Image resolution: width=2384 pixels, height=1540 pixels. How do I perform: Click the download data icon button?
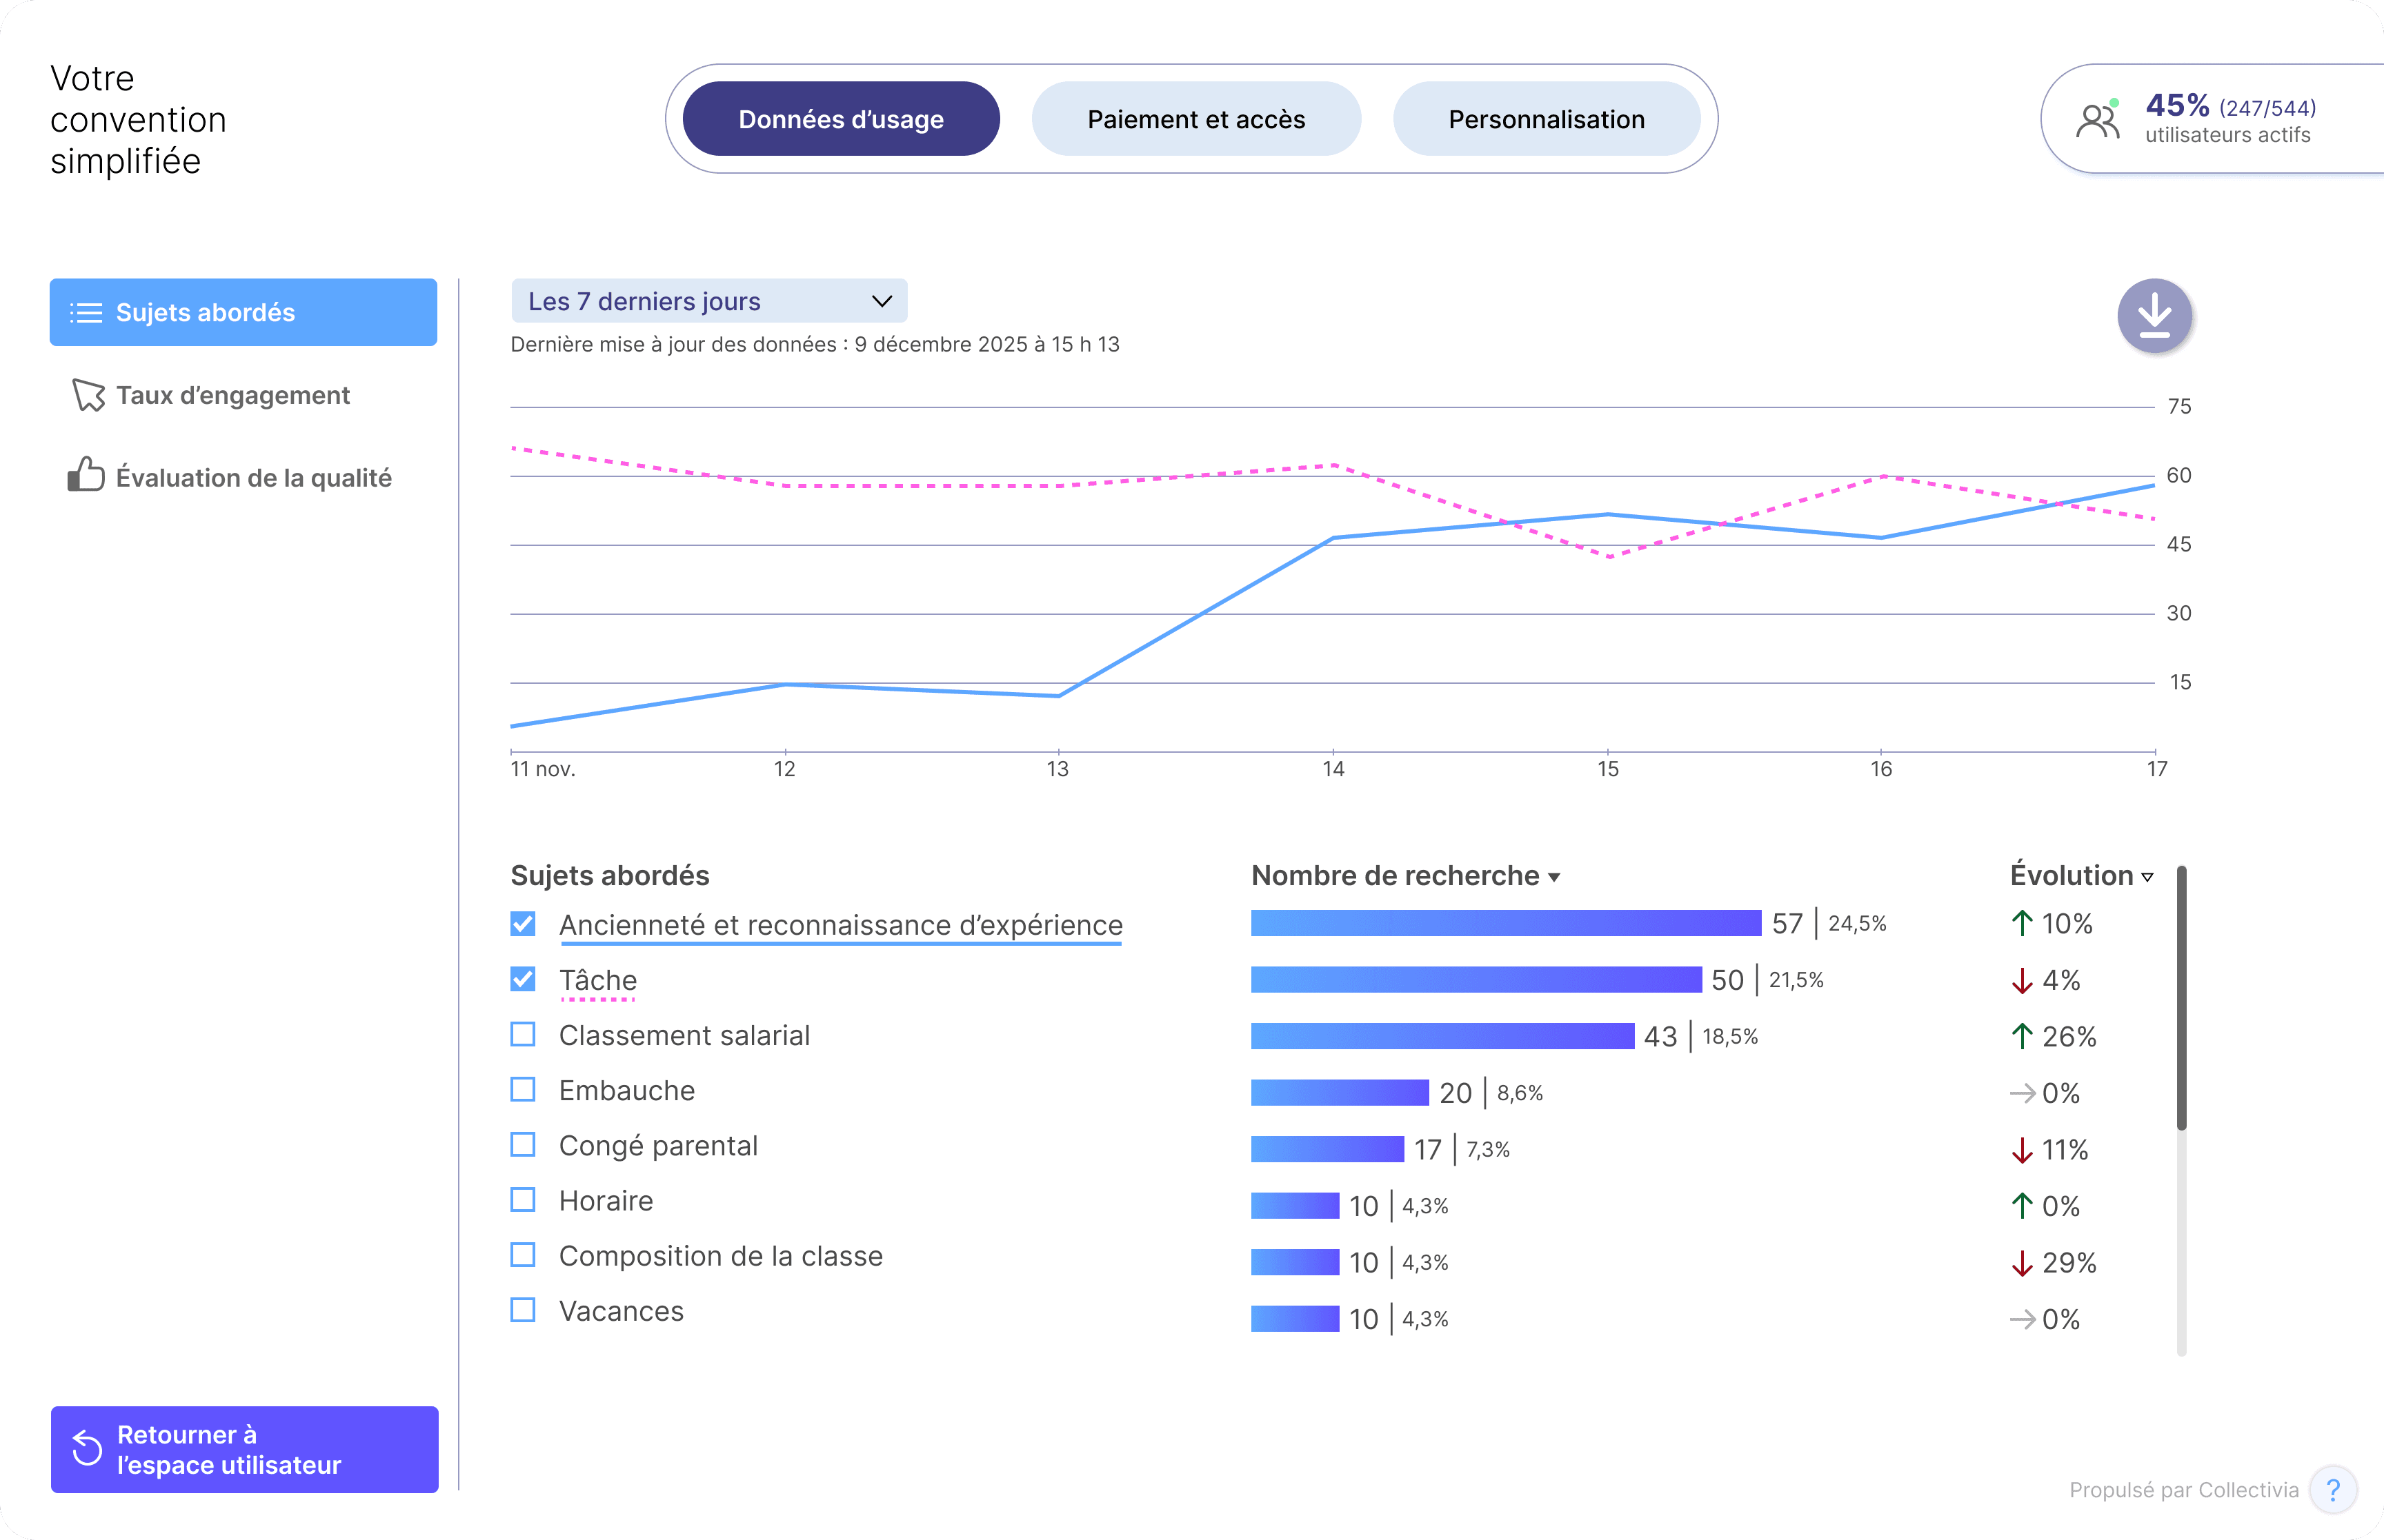[x=2154, y=316]
